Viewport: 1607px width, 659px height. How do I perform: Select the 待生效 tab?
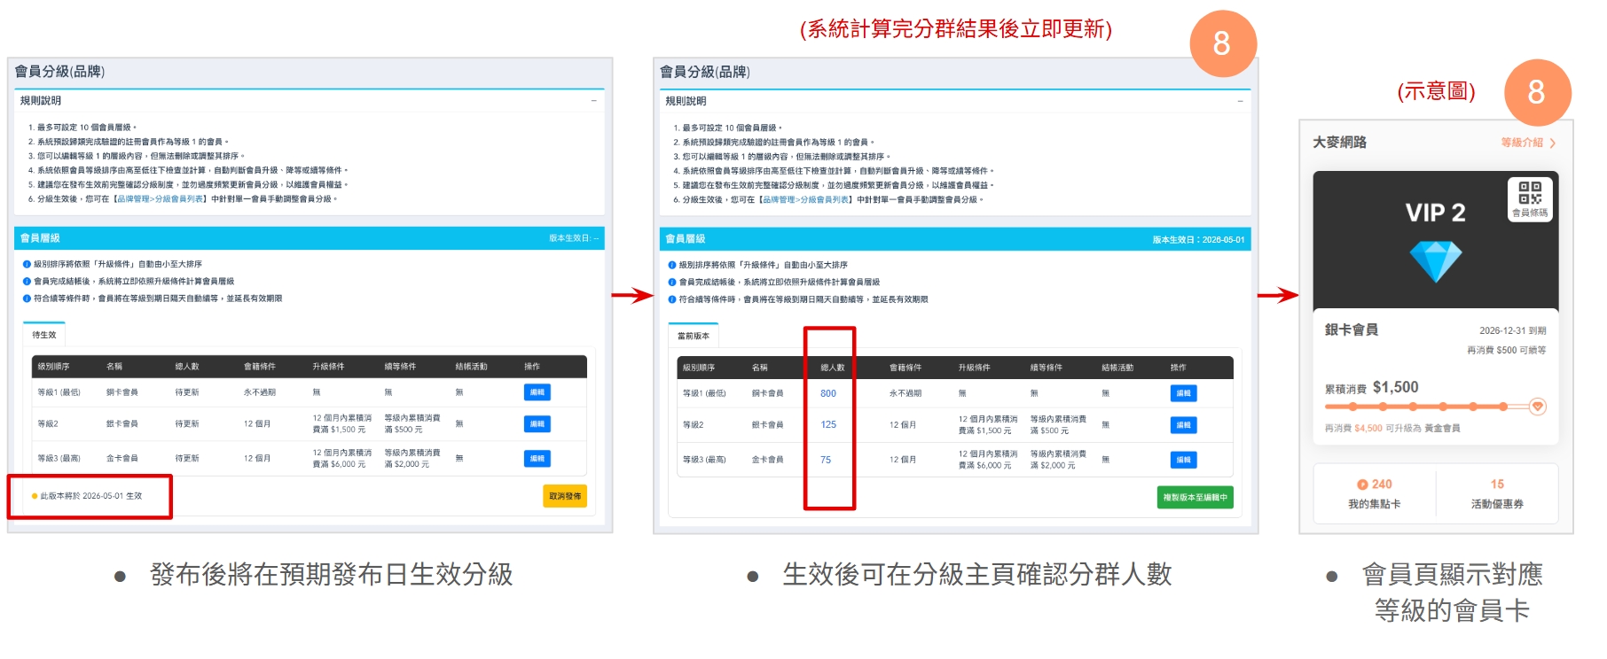pos(44,335)
